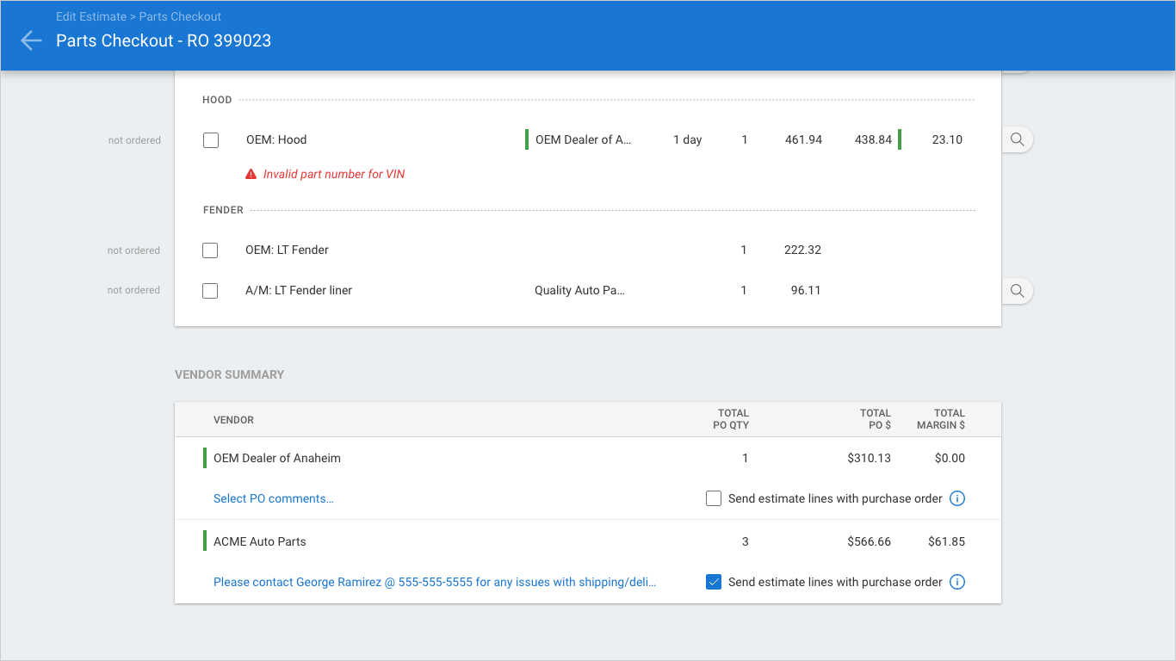Image resolution: width=1176 pixels, height=661 pixels.
Task: Uncheck send estimate lines for ACME Auto Parts
Action: tap(714, 582)
